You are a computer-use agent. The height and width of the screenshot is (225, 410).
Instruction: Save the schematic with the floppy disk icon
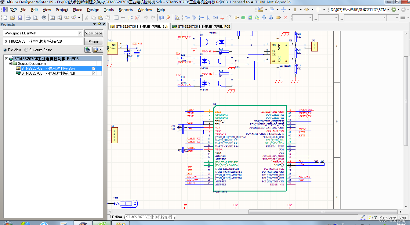(x=20, y=18)
